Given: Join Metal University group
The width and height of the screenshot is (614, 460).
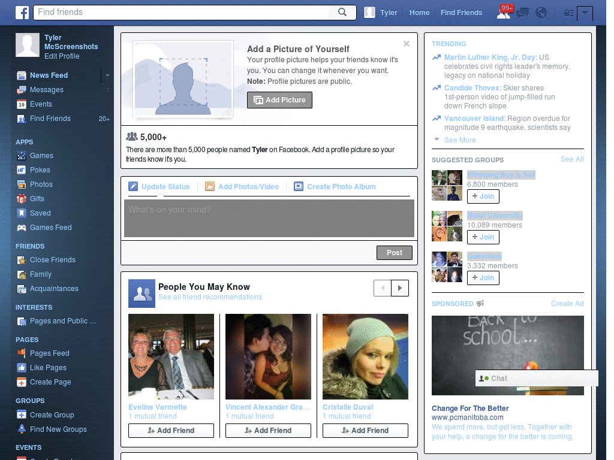Looking at the screenshot, I should point(483,237).
